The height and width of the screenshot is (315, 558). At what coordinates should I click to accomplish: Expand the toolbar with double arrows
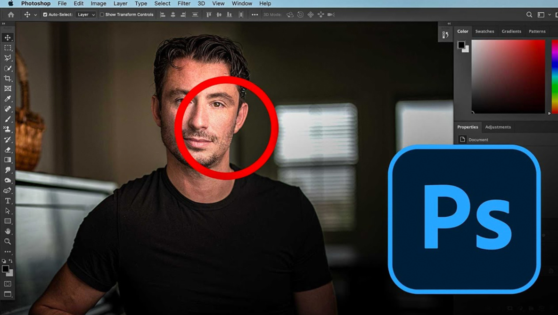point(4,24)
